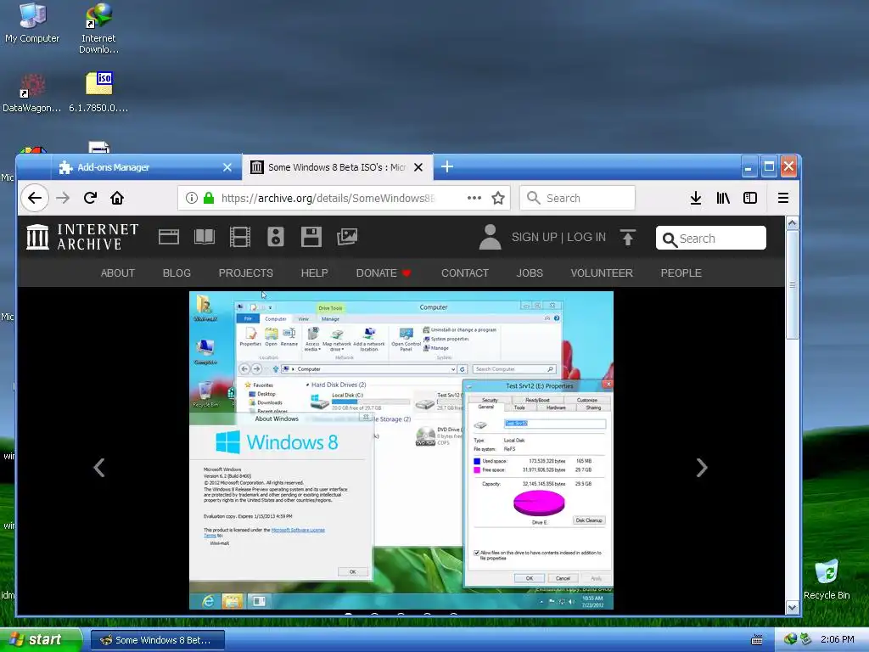Close the Add-ons Manager tab
The image size is (869, 652).
(x=227, y=167)
